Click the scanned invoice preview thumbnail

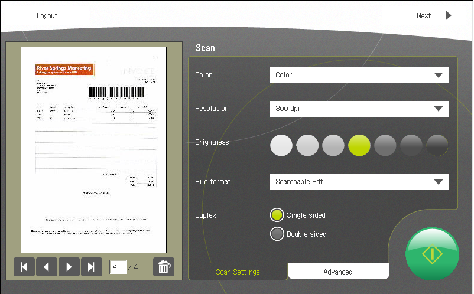[x=94, y=150]
